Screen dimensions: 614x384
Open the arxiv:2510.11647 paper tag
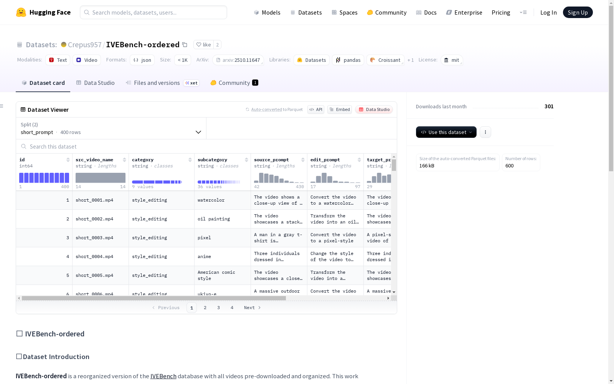[238, 60]
